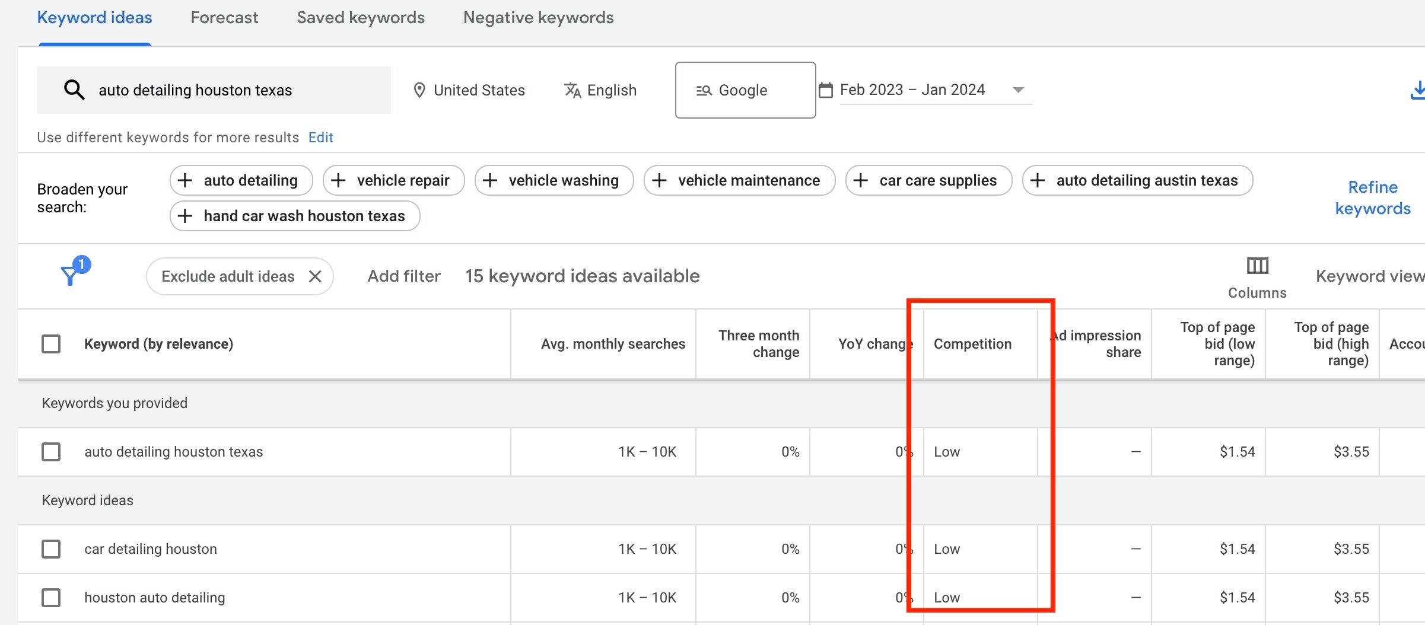Viewport: 1425px width, 625px height.
Task: Click the United States location pin
Action: point(419,90)
